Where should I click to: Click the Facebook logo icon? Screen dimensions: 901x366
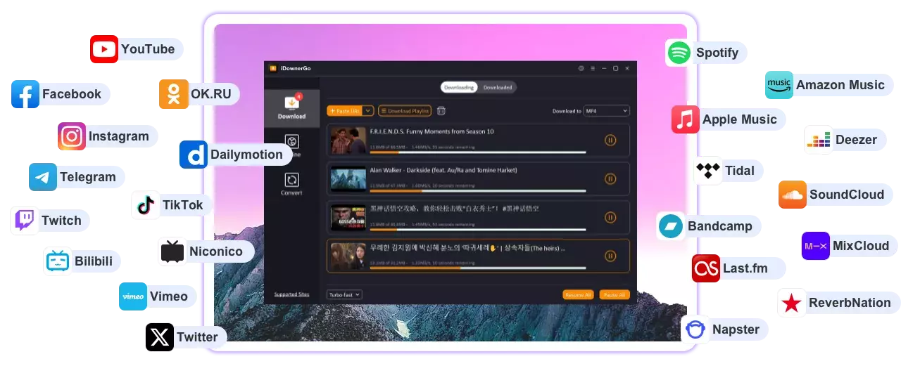[x=25, y=94]
